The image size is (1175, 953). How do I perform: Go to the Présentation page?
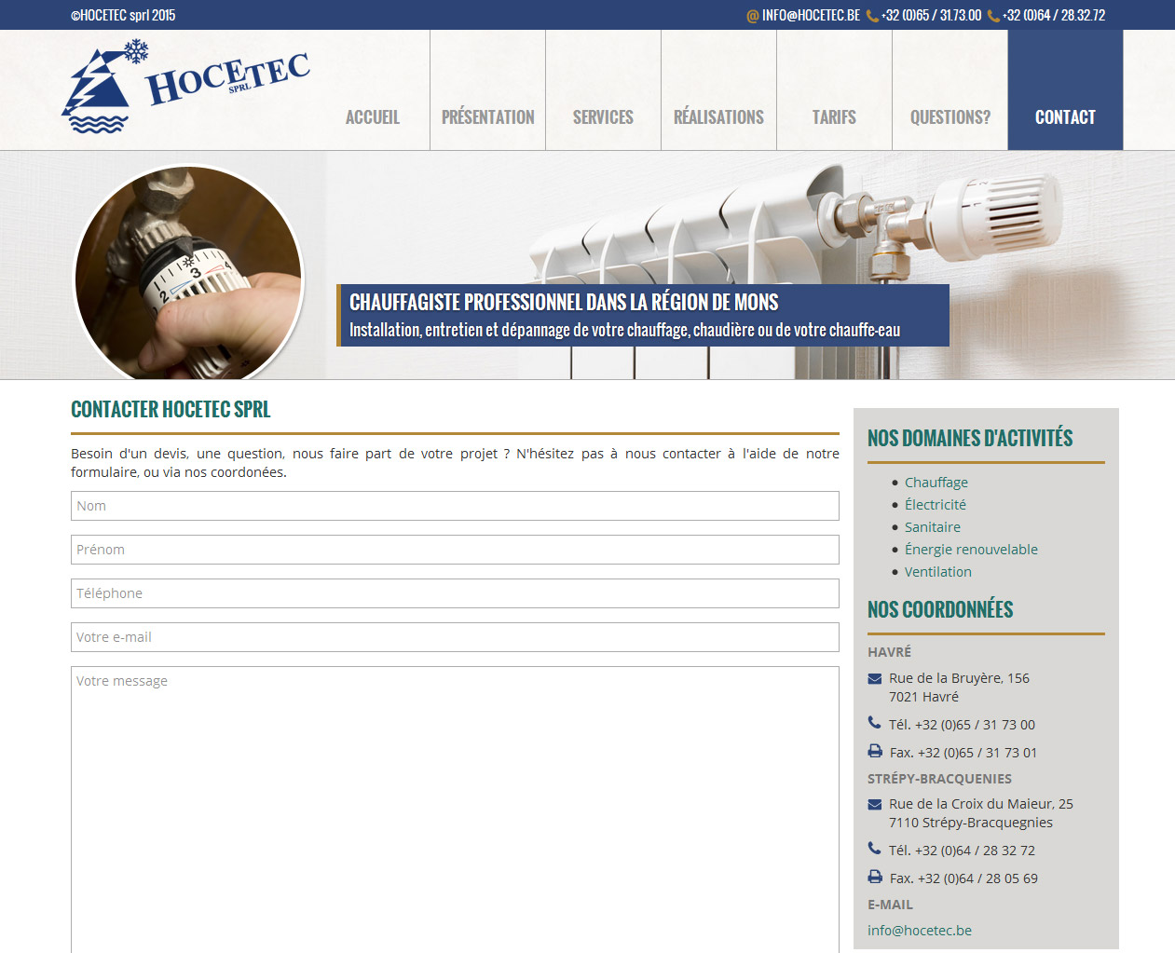(488, 117)
